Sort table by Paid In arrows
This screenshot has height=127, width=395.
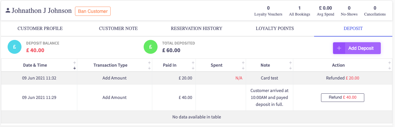(x=193, y=65)
